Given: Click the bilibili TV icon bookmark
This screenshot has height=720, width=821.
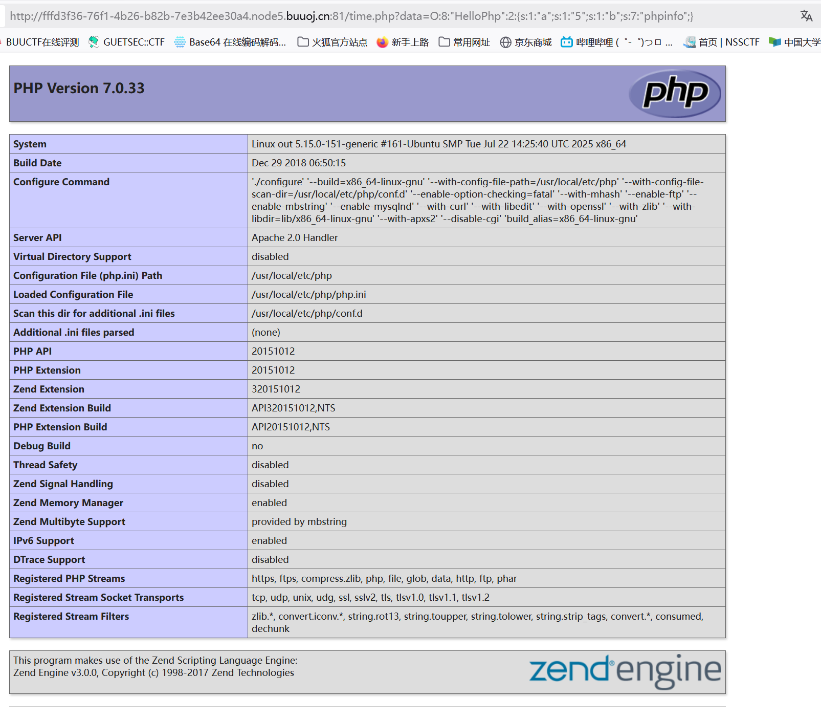Looking at the screenshot, I should click(x=566, y=42).
